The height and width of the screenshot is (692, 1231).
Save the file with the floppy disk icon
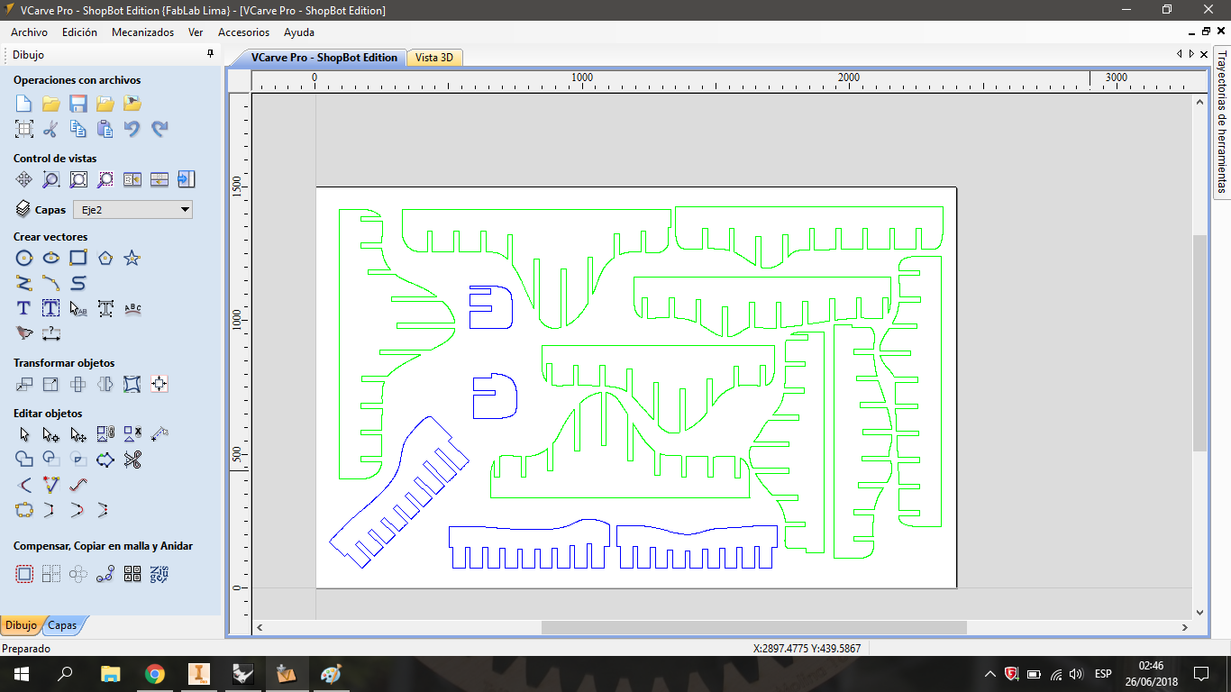[x=78, y=103]
